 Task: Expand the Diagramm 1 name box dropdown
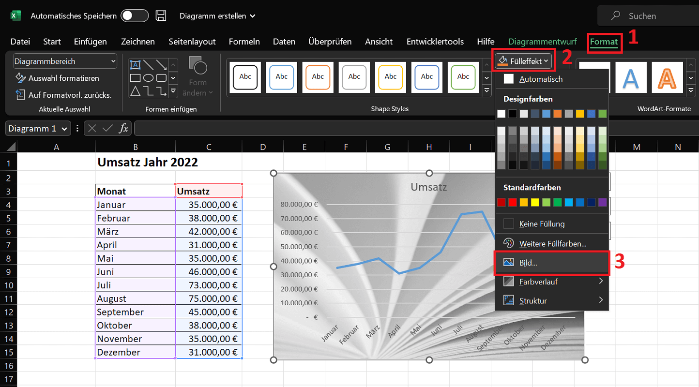64,129
